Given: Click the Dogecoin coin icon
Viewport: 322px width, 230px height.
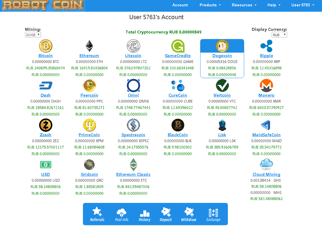Looking at the screenshot, I should pos(222,46).
